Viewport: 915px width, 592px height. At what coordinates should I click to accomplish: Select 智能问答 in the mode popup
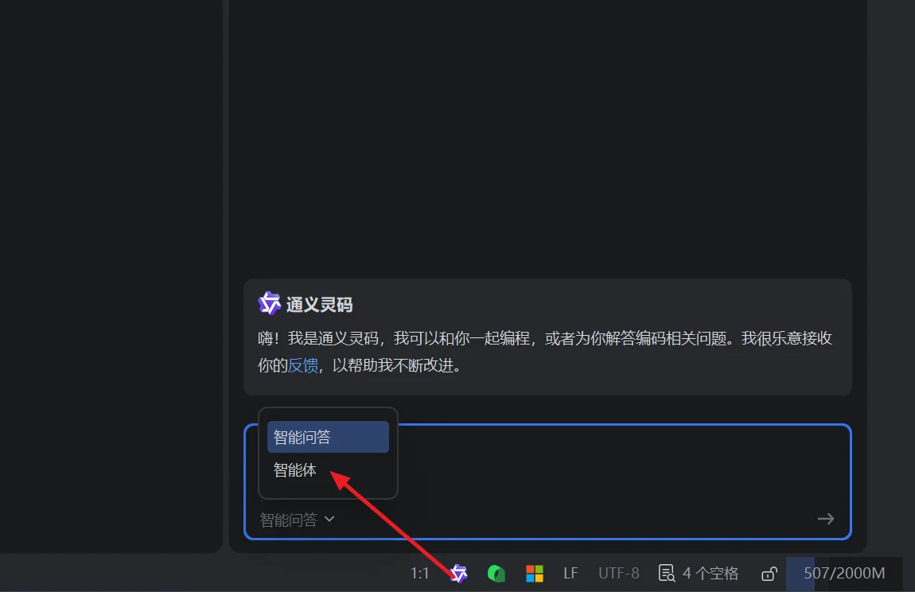tap(328, 437)
